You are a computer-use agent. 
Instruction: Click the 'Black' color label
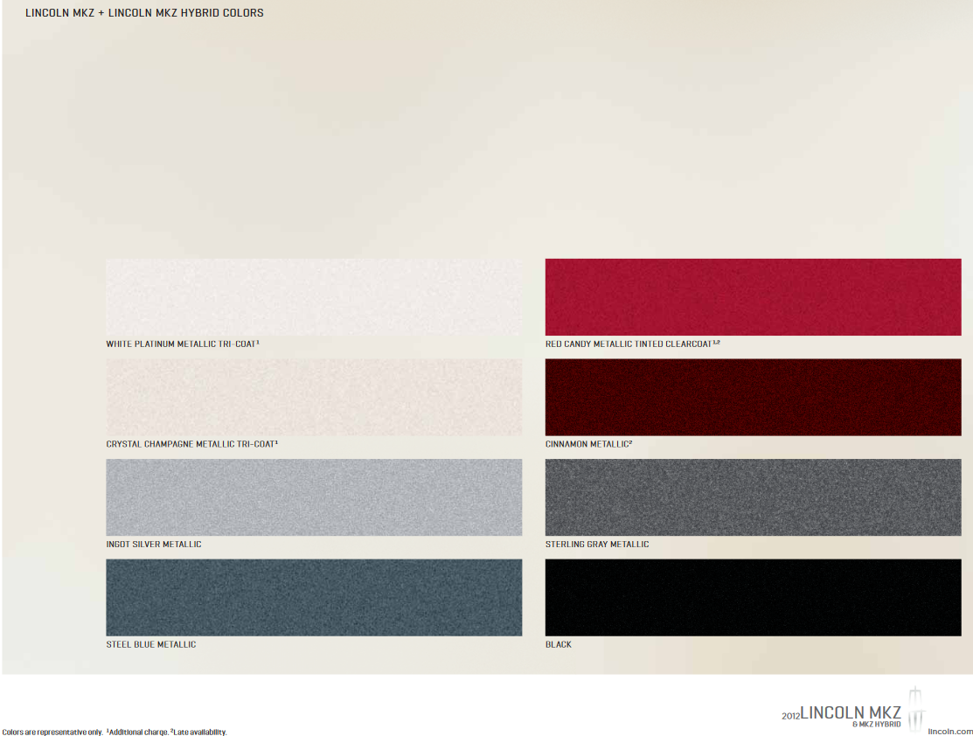559,644
